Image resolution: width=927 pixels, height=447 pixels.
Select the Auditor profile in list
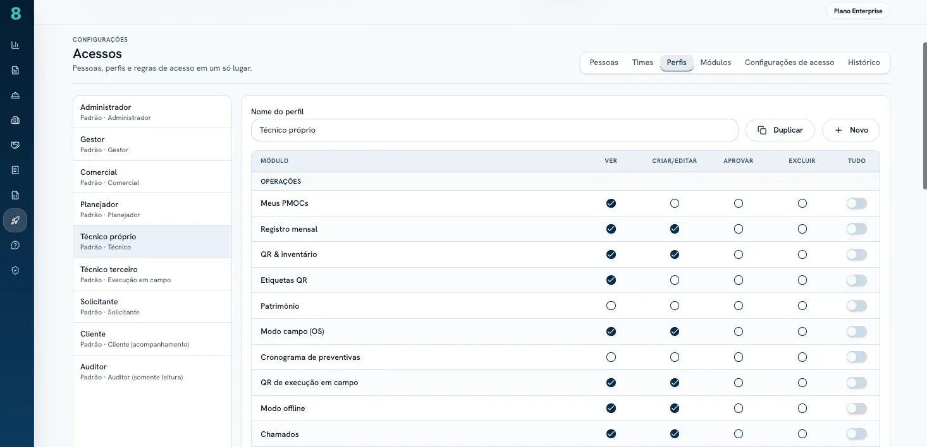(152, 371)
